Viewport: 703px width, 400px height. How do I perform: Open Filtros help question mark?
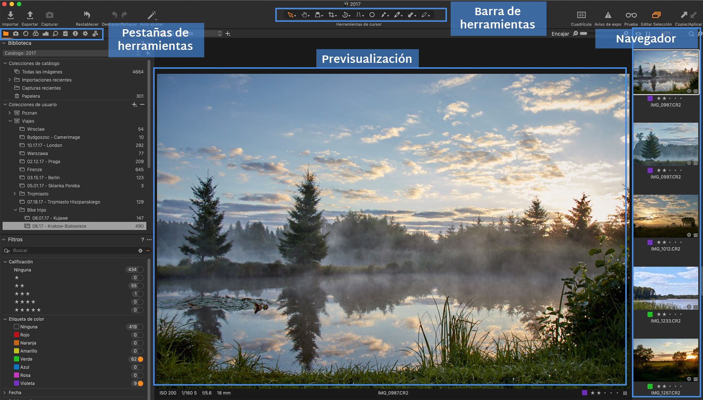[x=142, y=240]
